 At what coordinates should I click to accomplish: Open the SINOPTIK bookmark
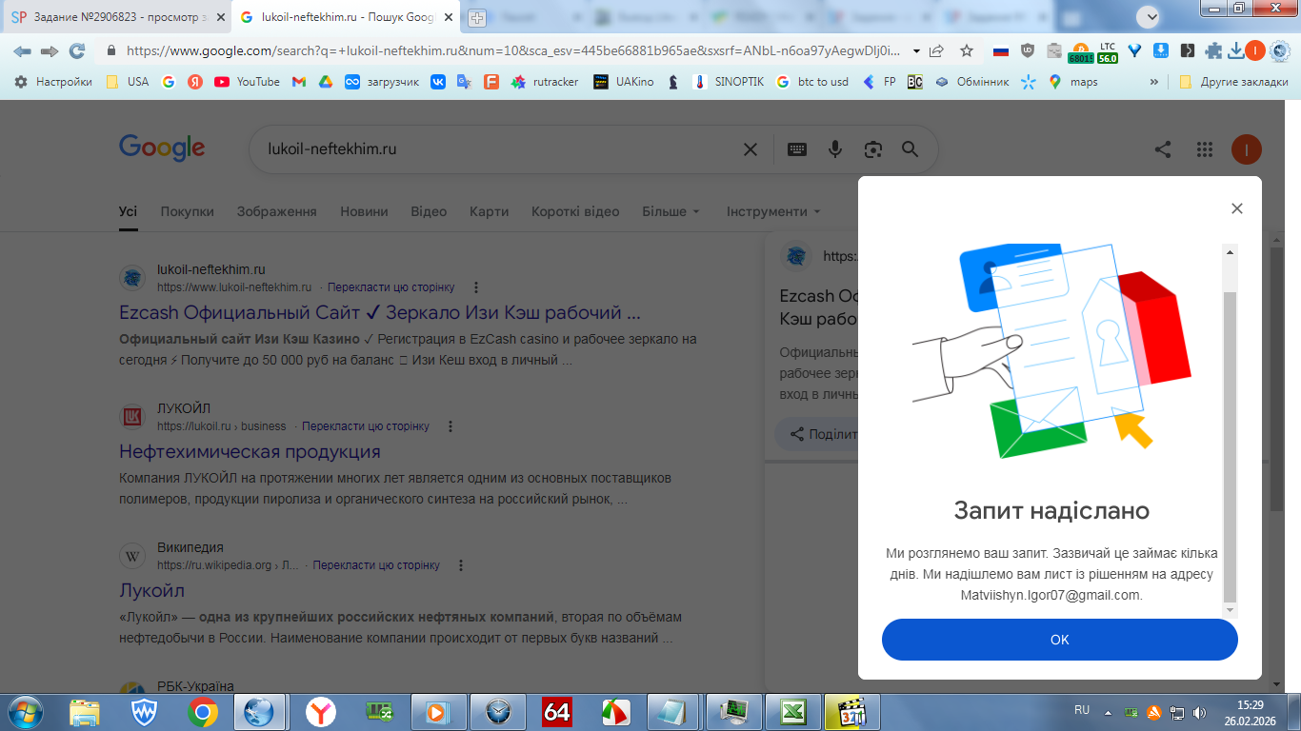(x=729, y=82)
